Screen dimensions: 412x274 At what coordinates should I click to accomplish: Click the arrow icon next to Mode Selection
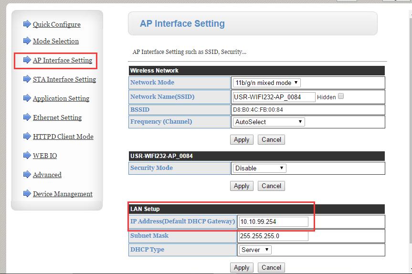27,41
